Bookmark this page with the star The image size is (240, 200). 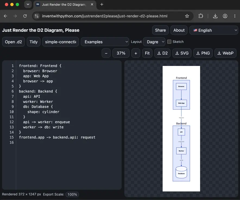tap(187, 16)
